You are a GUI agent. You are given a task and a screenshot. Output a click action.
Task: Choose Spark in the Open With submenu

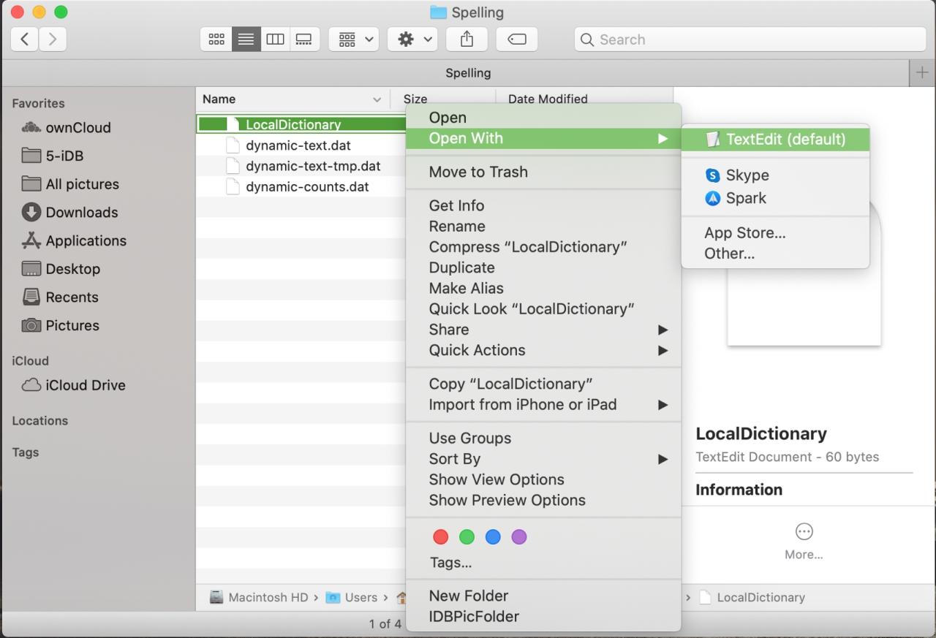[x=745, y=198]
